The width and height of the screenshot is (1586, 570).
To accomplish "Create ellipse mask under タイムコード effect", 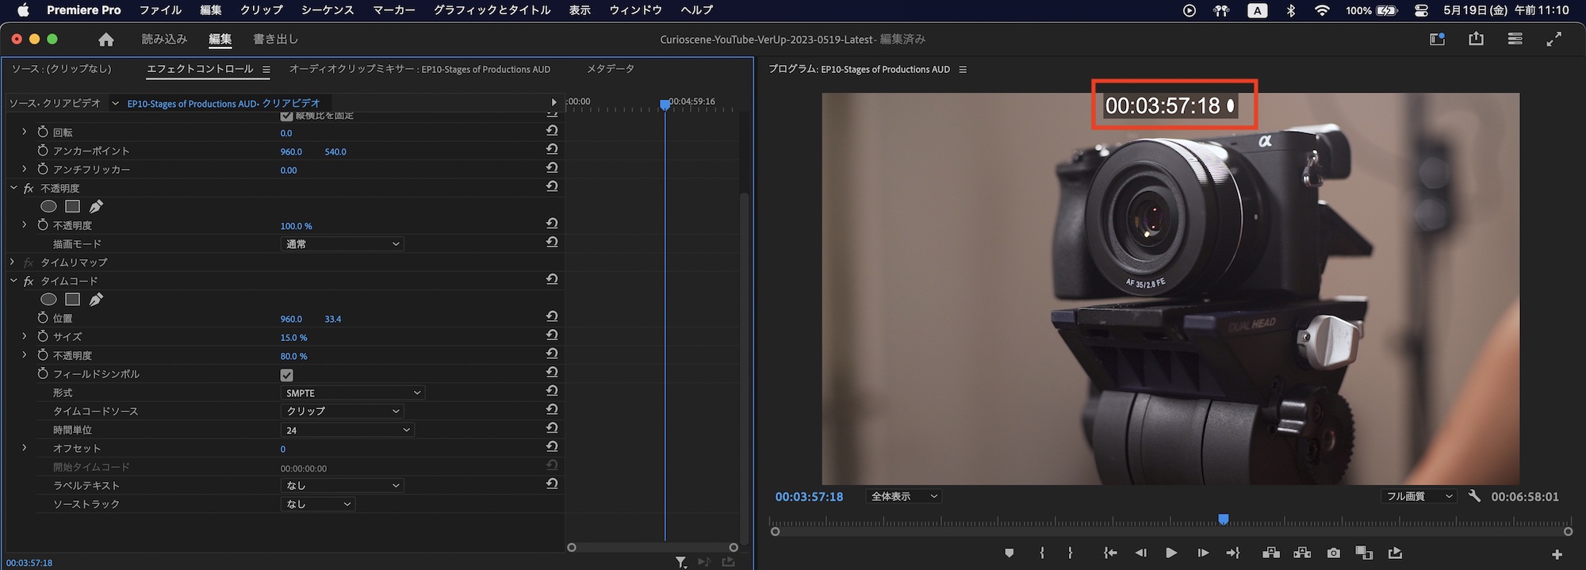I will (x=48, y=299).
